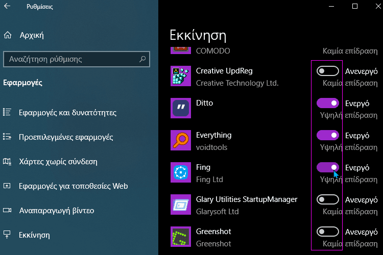The width and height of the screenshot is (383, 255).
Task: Select Εκκίνηση in the sidebar
Action: (x=34, y=235)
